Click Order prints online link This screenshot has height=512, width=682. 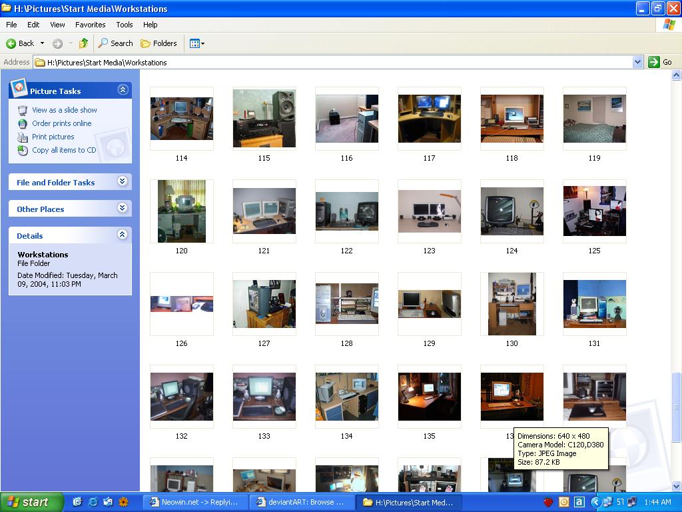61,123
